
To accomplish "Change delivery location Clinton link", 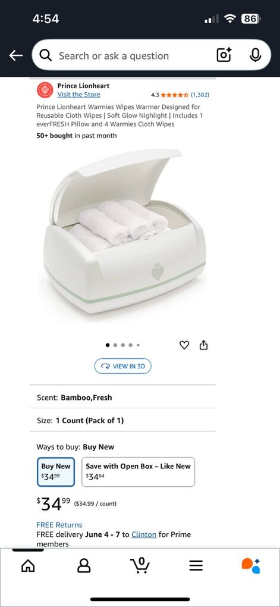I will (x=144, y=534).
